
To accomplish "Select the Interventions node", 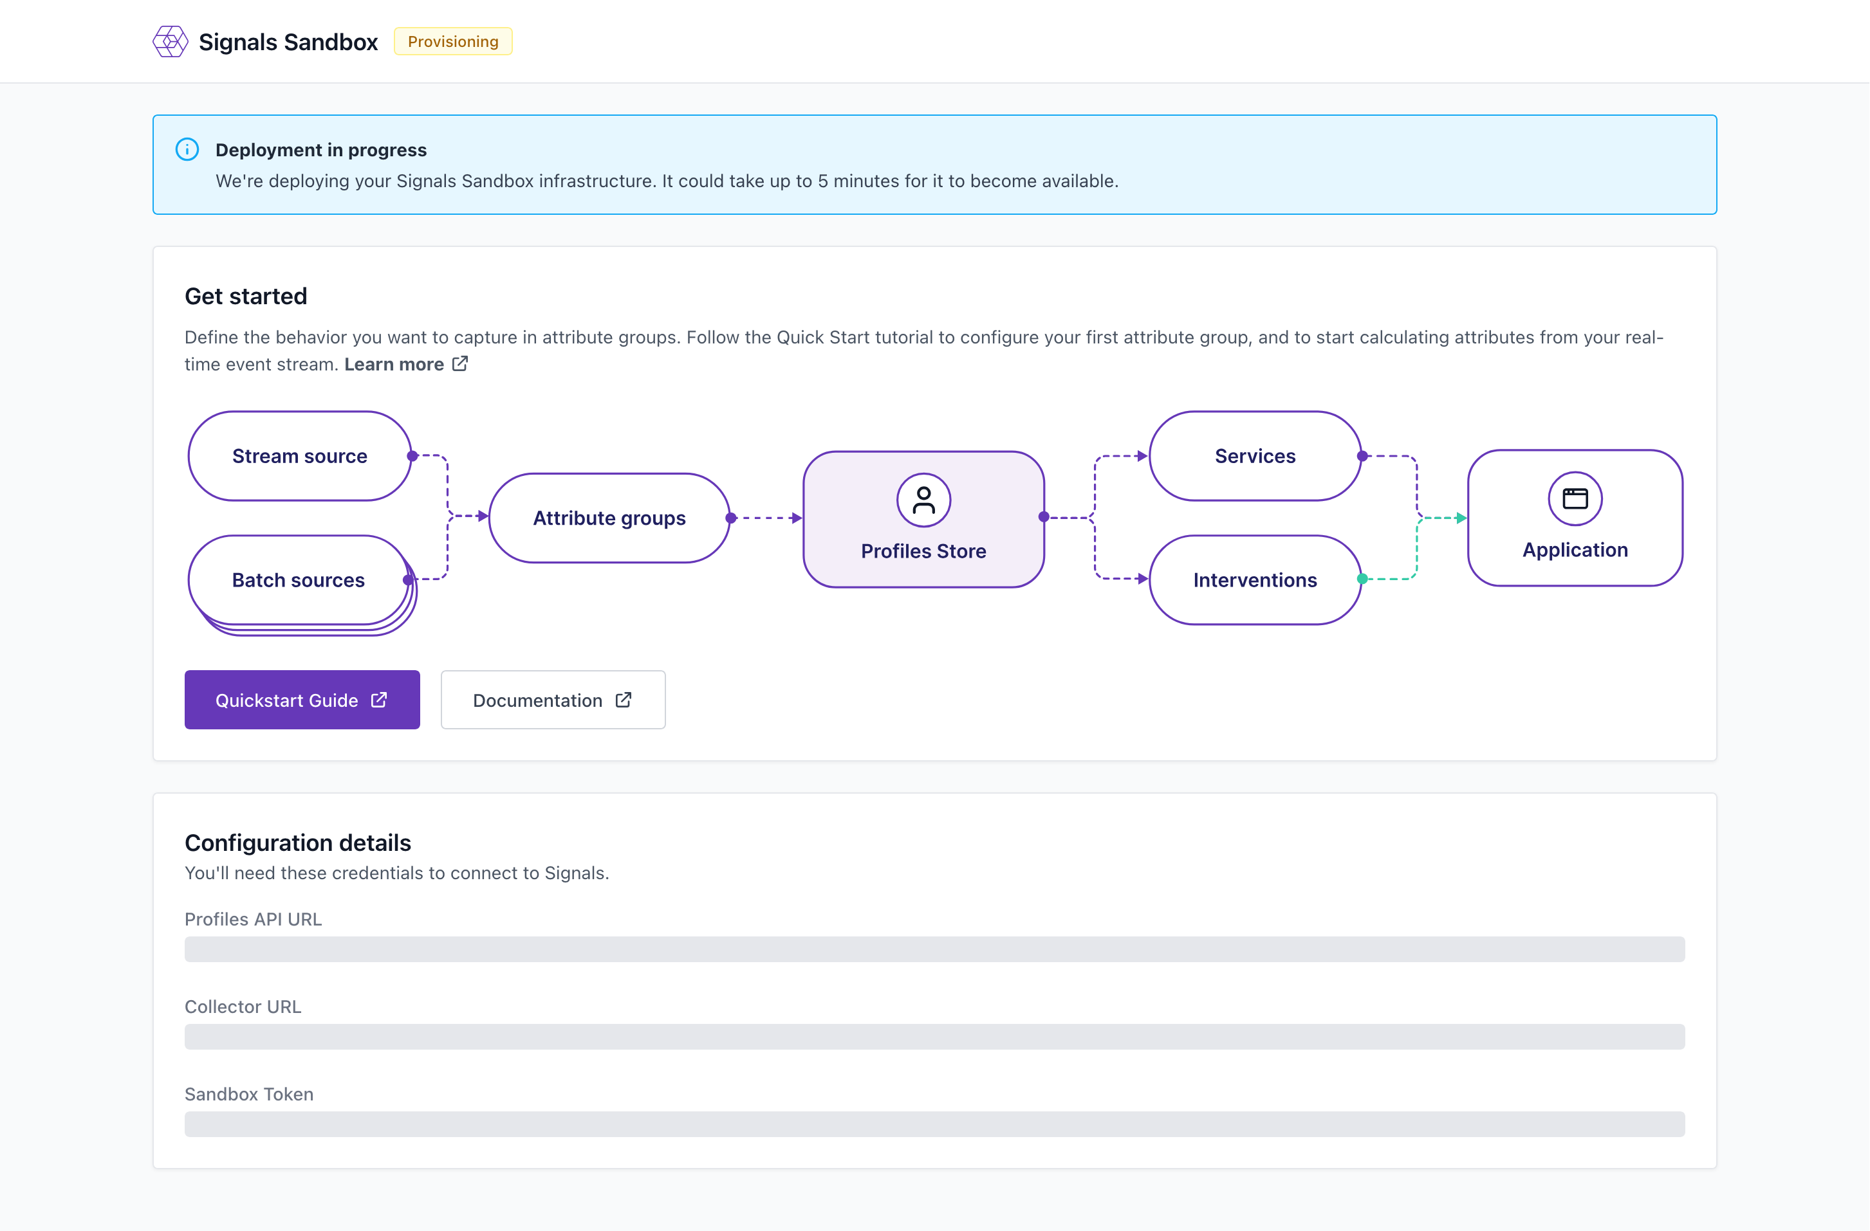I will [x=1255, y=580].
